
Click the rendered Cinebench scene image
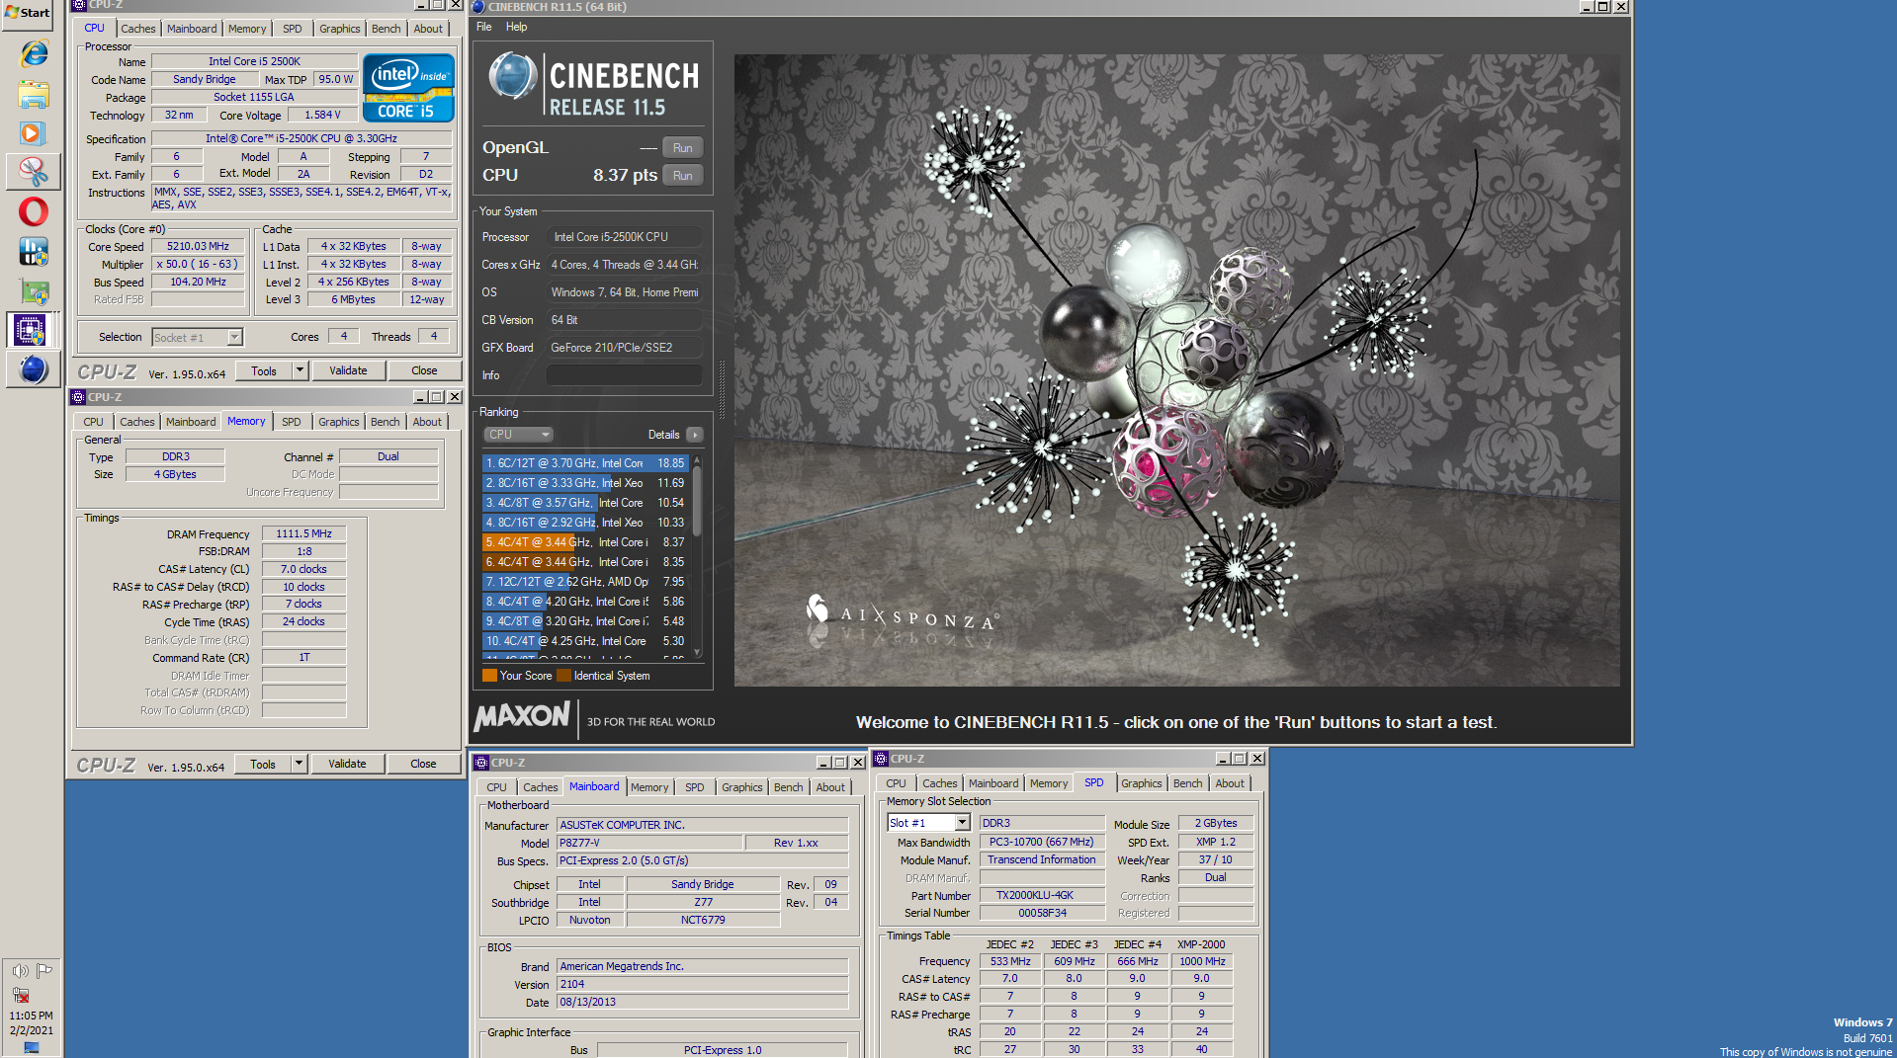coord(1176,370)
